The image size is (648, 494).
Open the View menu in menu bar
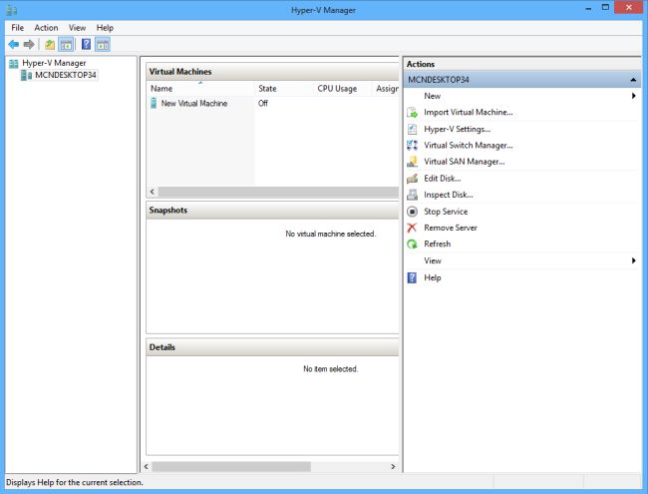point(77,28)
